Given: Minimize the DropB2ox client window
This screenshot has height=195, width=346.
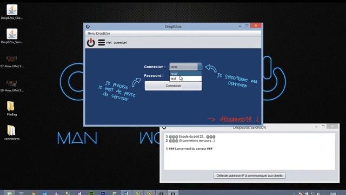Looking at the screenshot, I should click(x=240, y=26).
